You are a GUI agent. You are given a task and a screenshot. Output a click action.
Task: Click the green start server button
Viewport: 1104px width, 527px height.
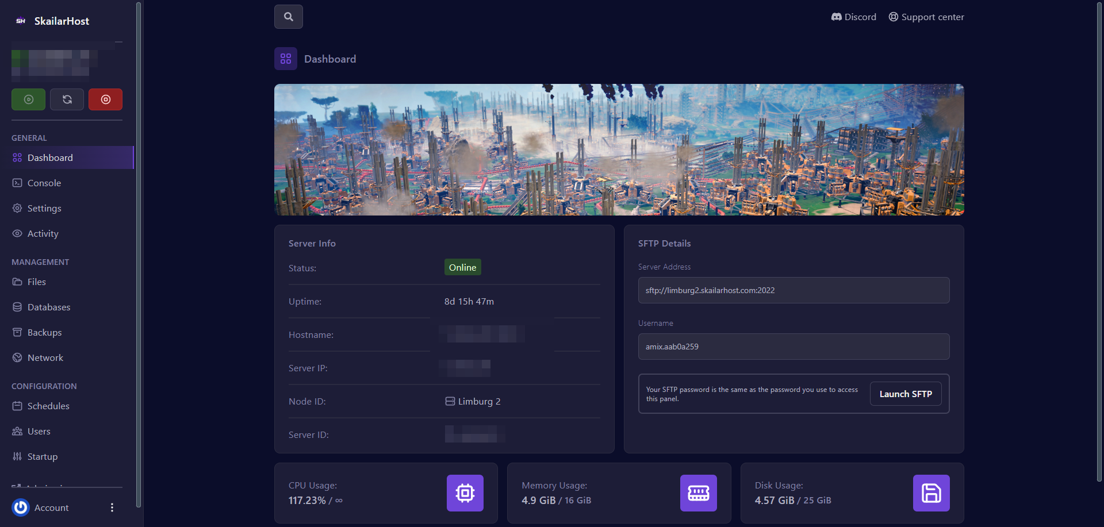pyautogui.click(x=28, y=99)
